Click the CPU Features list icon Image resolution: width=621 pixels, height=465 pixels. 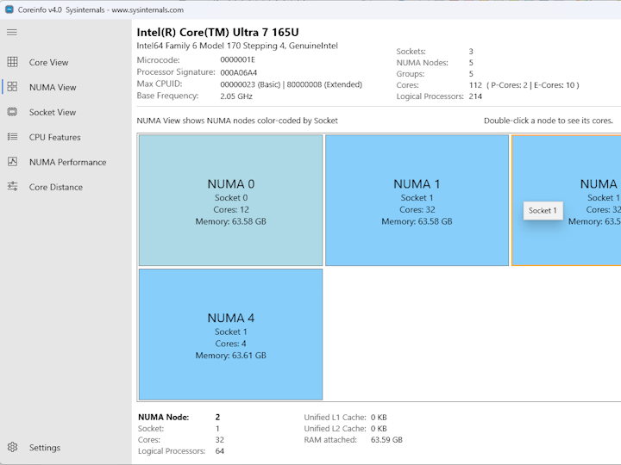coord(12,137)
